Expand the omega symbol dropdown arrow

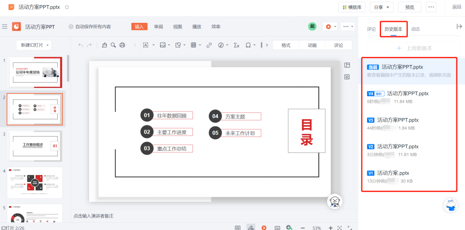(255, 45)
